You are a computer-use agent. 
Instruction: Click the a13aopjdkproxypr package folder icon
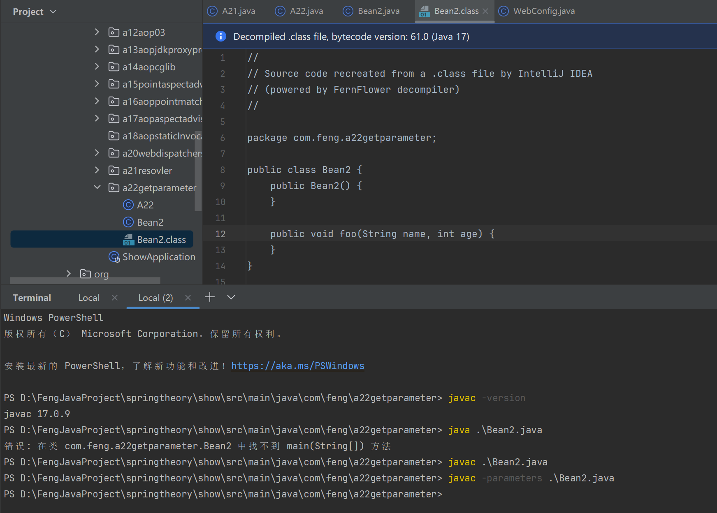pos(114,49)
